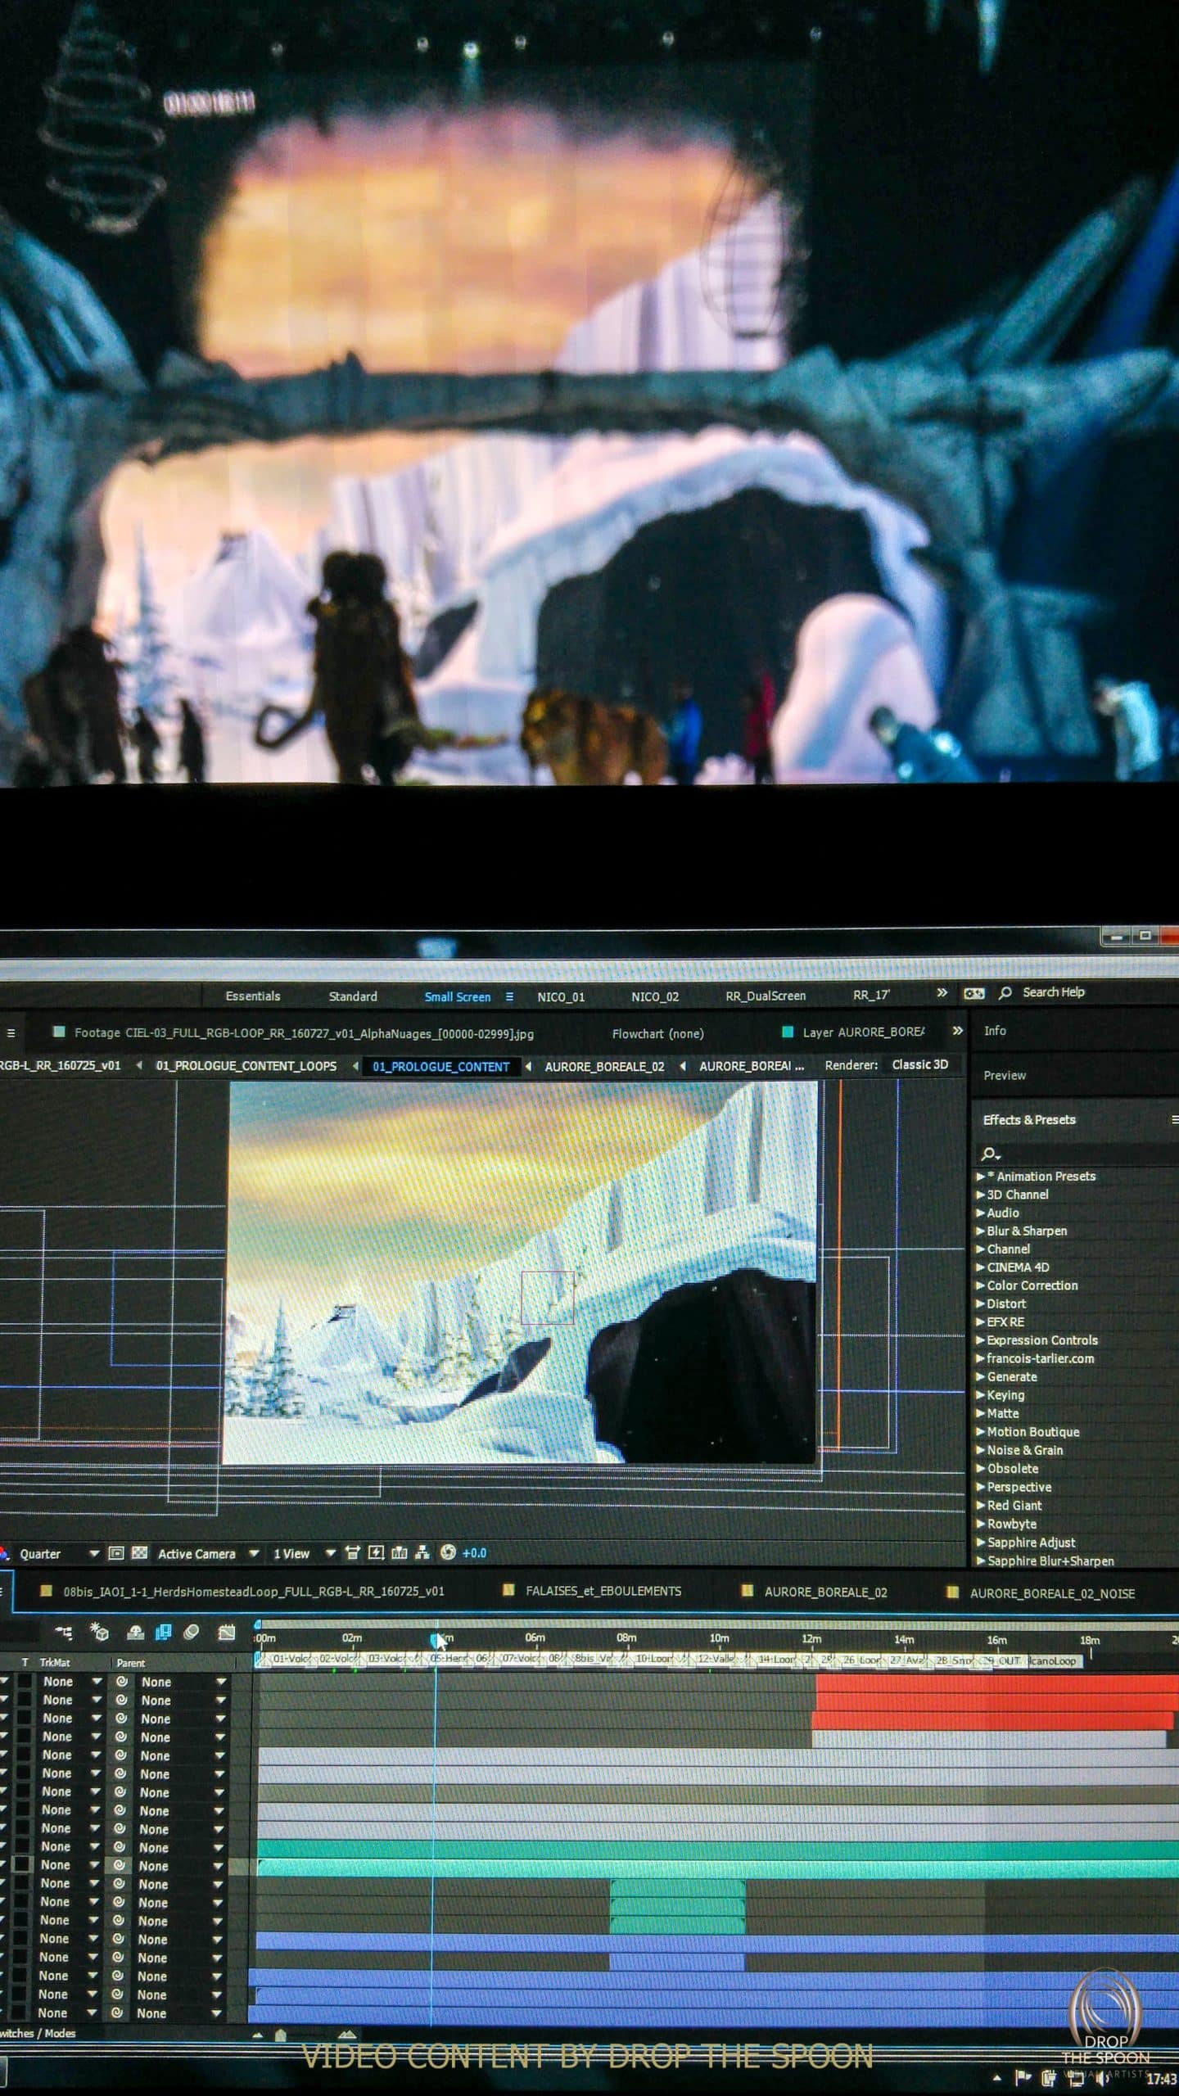The width and height of the screenshot is (1179, 2096).
Task: Click the Composition Mini-Flowchart timeline icon
Action: coord(63,1633)
